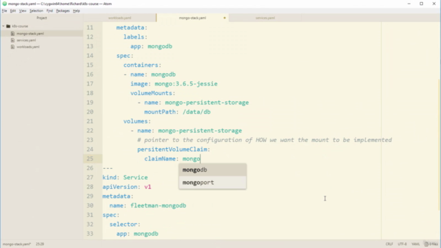
Task: Click the file icon beside workloads.yaml
Action: click(x=12, y=47)
